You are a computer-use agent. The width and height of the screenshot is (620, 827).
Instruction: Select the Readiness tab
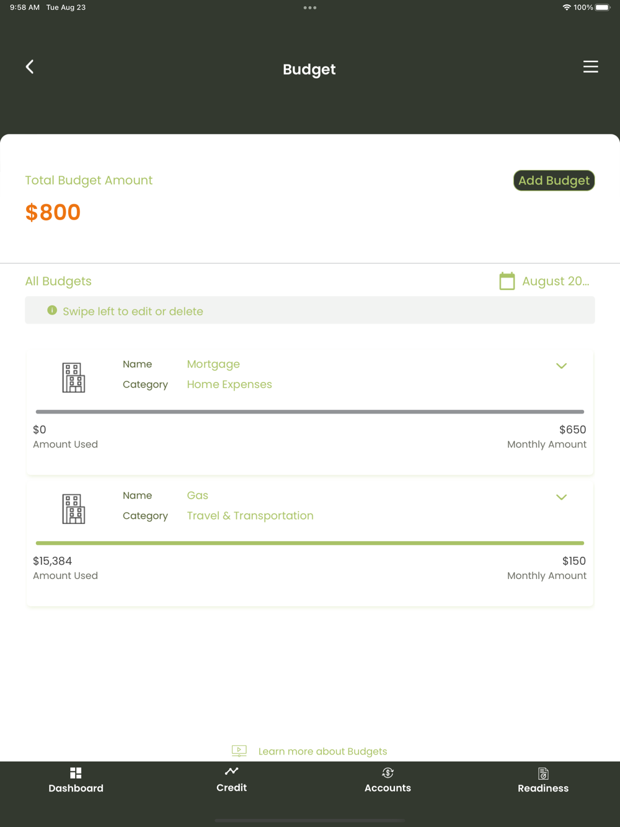(543, 780)
